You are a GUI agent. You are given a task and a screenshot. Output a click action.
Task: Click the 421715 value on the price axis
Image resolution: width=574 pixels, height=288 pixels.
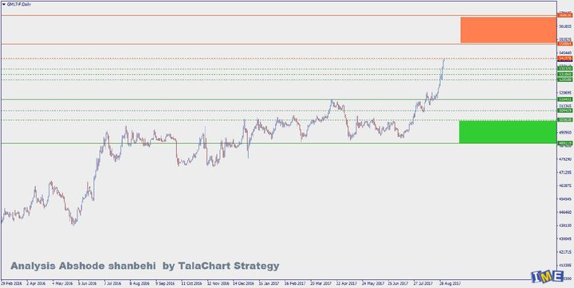[x=565, y=252]
